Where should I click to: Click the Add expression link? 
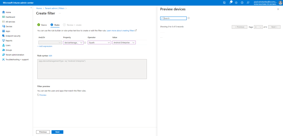[45, 46]
